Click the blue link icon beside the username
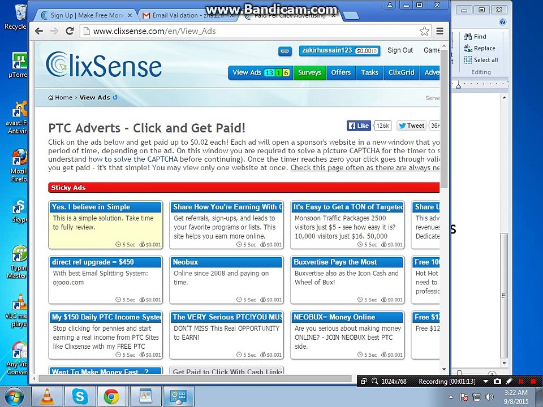Screen dimensions: 543x407 point(285,51)
